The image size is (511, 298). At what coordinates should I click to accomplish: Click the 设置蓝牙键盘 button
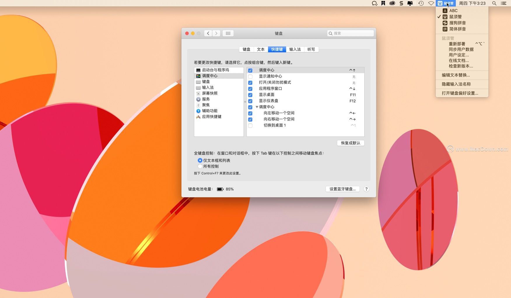point(342,189)
